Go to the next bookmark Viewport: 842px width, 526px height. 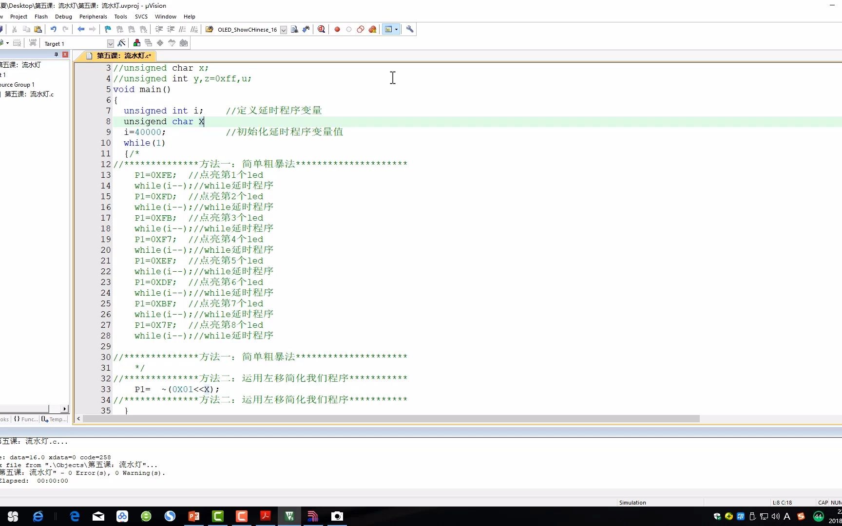[131, 29]
